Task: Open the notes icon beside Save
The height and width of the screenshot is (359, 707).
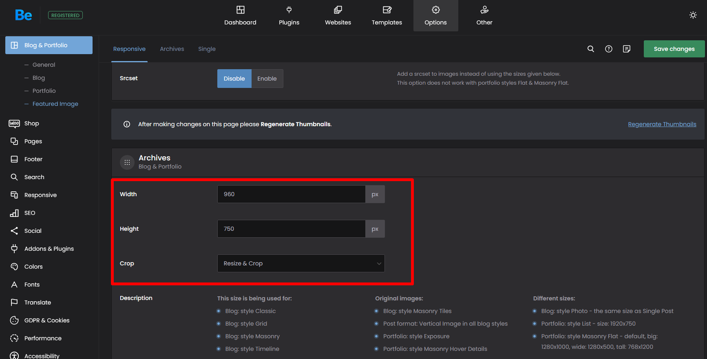Action: 627,49
